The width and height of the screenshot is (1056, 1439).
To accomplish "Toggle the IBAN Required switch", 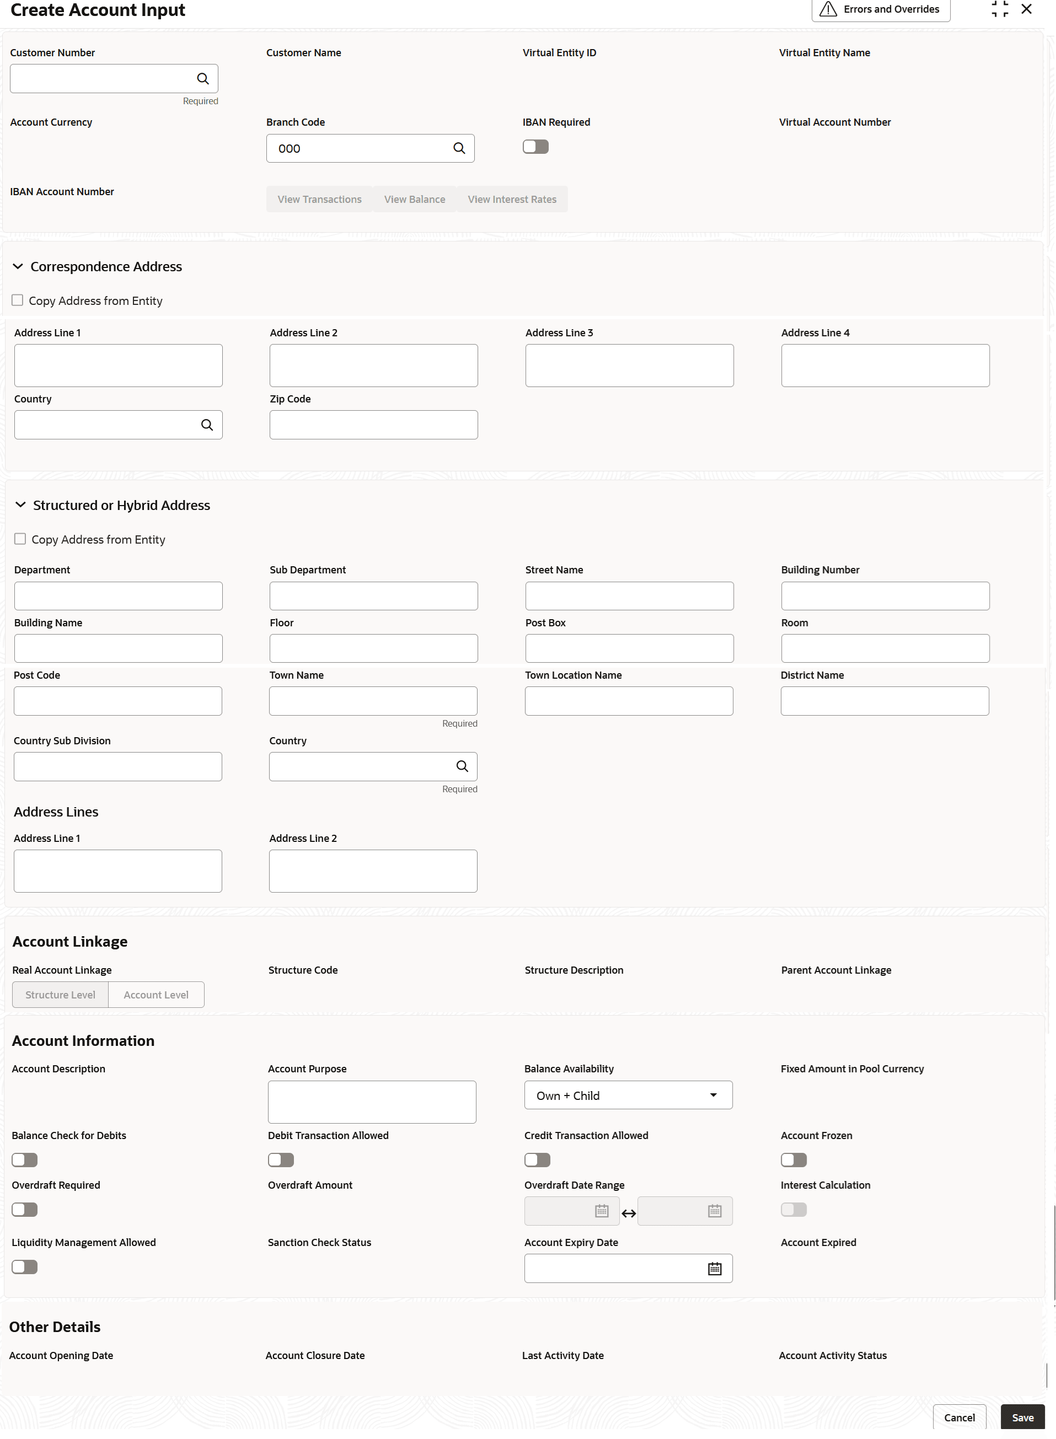I will [x=535, y=147].
